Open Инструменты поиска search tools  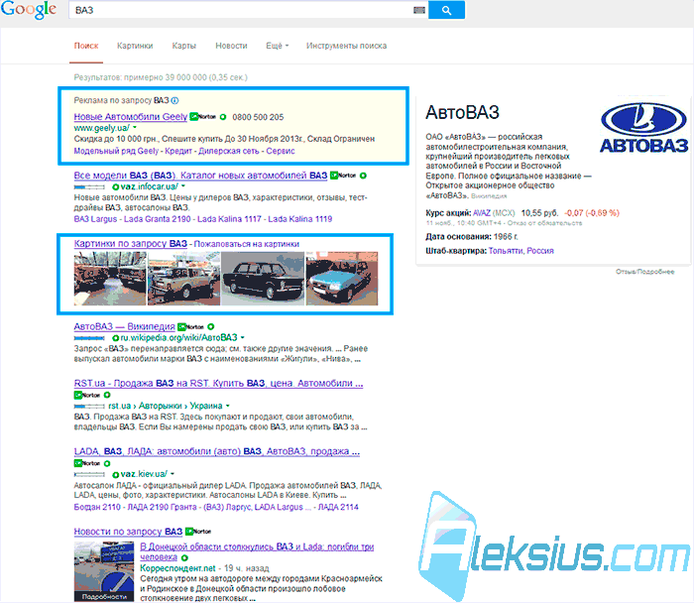click(346, 46)
